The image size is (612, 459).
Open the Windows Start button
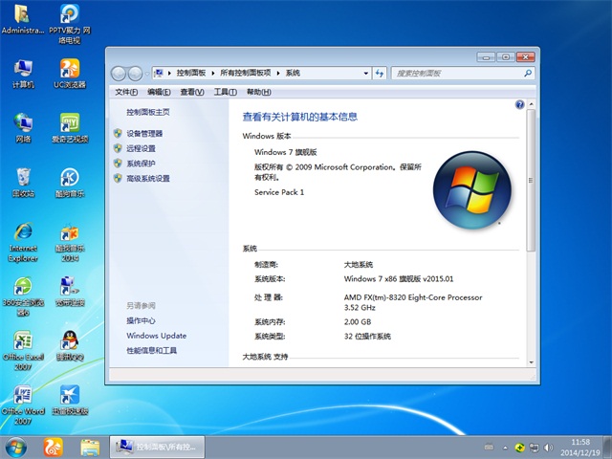click(x=16, y=447)
